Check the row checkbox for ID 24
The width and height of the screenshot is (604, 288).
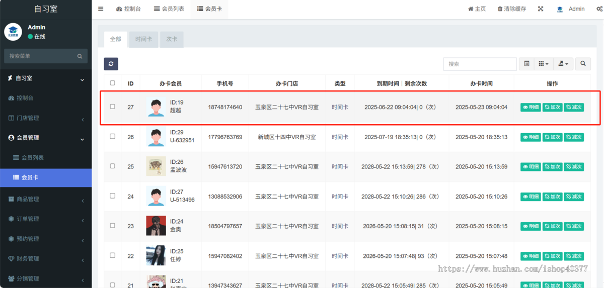[112, 196]
